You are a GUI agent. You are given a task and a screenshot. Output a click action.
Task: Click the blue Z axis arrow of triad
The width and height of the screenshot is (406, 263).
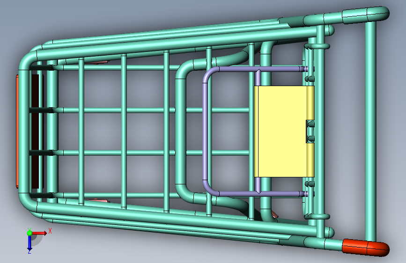click(x=29, y=242)
